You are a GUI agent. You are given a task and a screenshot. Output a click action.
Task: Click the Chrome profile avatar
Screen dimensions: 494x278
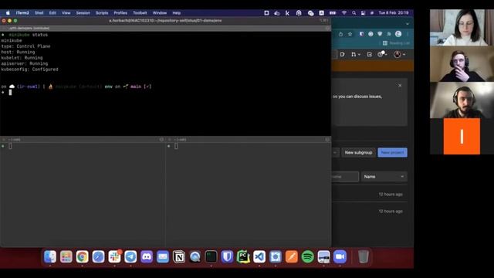(x=398, y=34)
